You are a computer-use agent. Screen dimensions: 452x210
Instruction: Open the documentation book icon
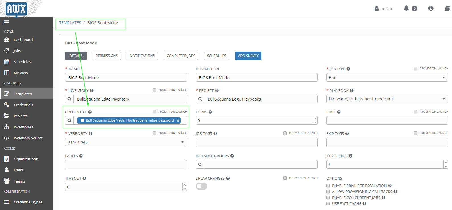447,9
